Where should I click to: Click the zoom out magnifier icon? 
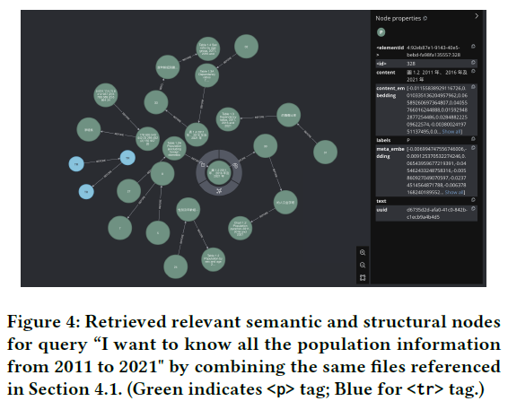363,265
